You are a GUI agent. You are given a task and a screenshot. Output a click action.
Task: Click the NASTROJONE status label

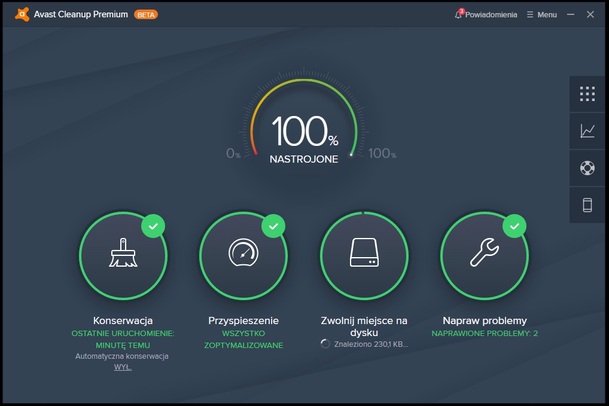(304, 159)
